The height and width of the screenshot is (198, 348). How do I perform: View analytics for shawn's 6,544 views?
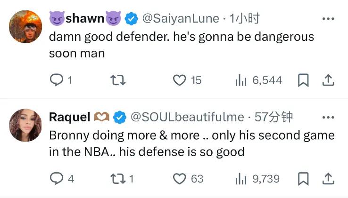(241, 80)
